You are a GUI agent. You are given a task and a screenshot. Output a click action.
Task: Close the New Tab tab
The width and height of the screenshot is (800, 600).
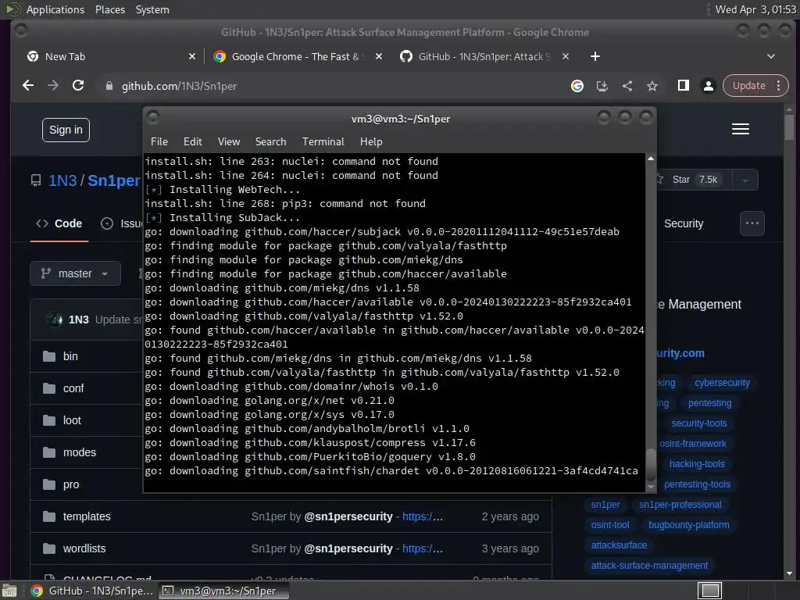pyautogui.click(x=192, y=56)
